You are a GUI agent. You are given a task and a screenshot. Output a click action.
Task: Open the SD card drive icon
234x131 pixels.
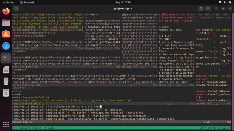[6, 69]
